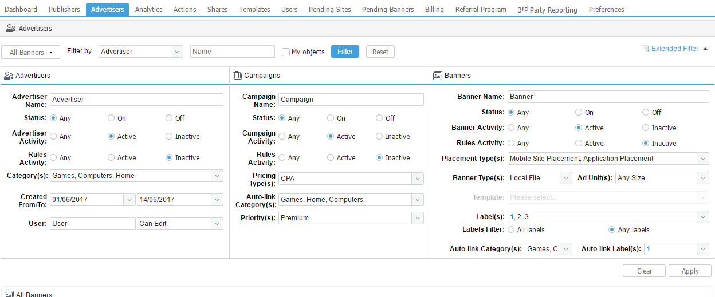Choose the All labels filter option

[x=511, y=230]
